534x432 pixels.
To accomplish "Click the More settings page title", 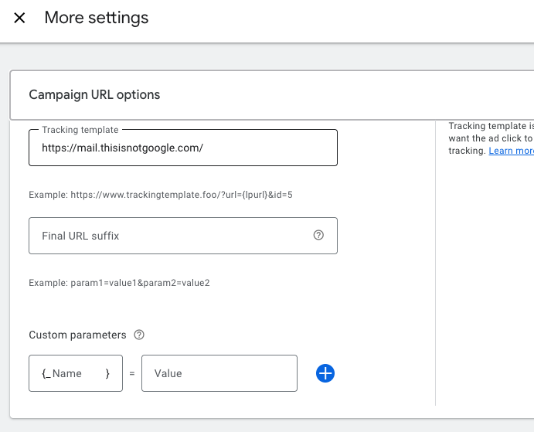I will pyautogui.click(x=97, y=18).
